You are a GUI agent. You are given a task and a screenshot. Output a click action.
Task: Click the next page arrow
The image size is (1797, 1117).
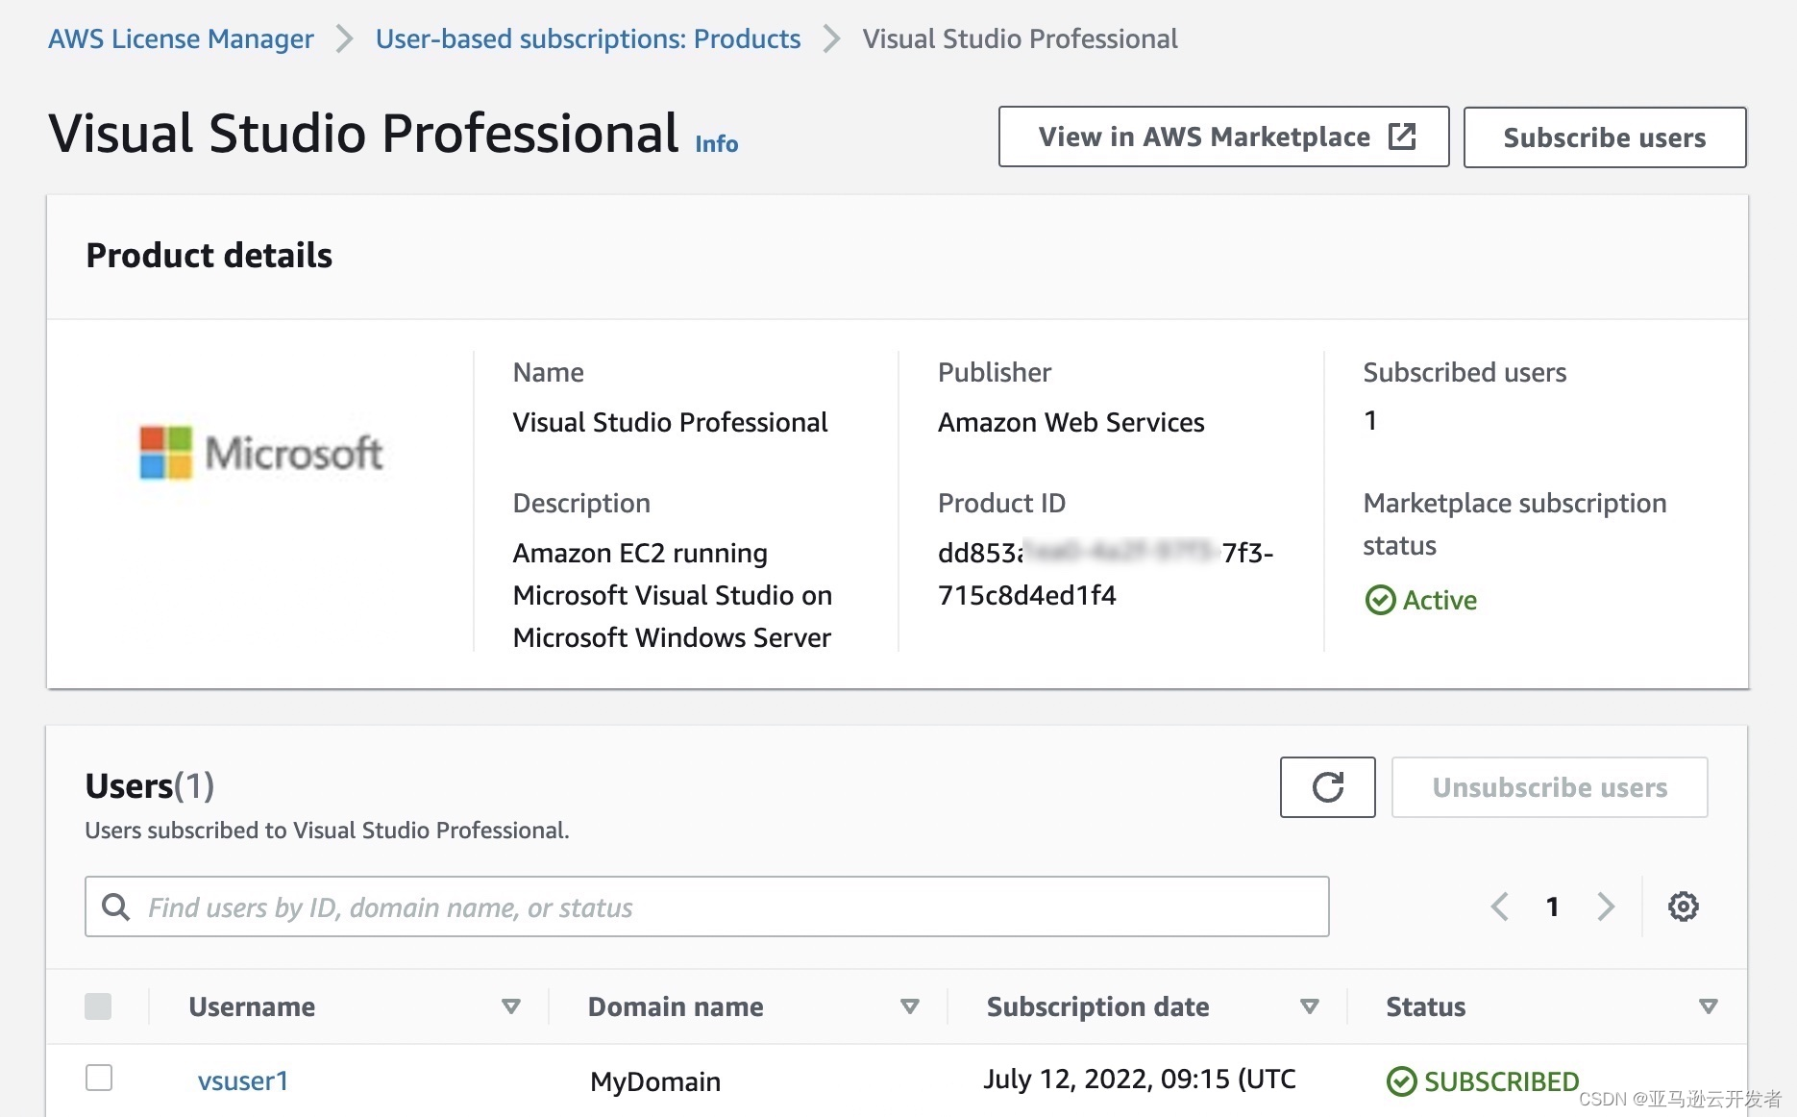pos(1606,906)
